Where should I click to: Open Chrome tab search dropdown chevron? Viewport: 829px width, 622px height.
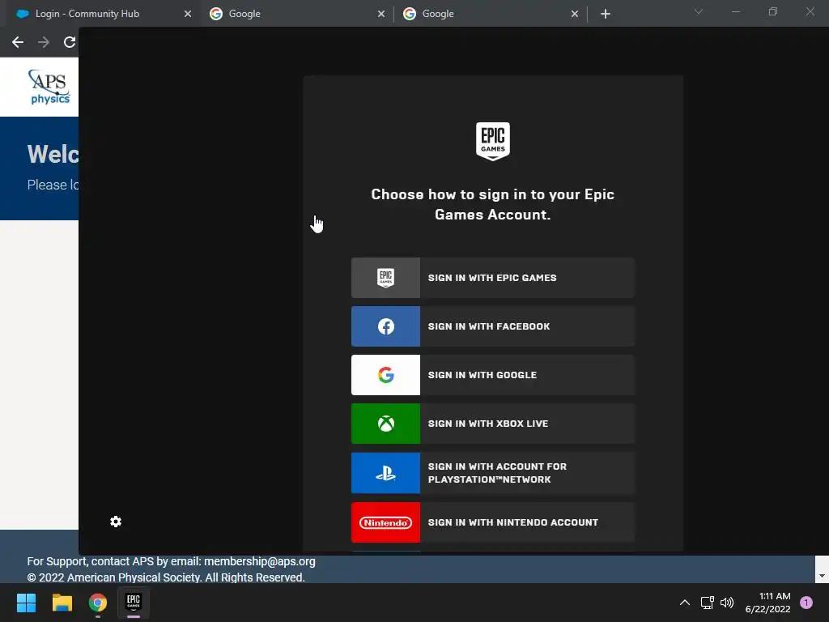click(x=699, y=11)
